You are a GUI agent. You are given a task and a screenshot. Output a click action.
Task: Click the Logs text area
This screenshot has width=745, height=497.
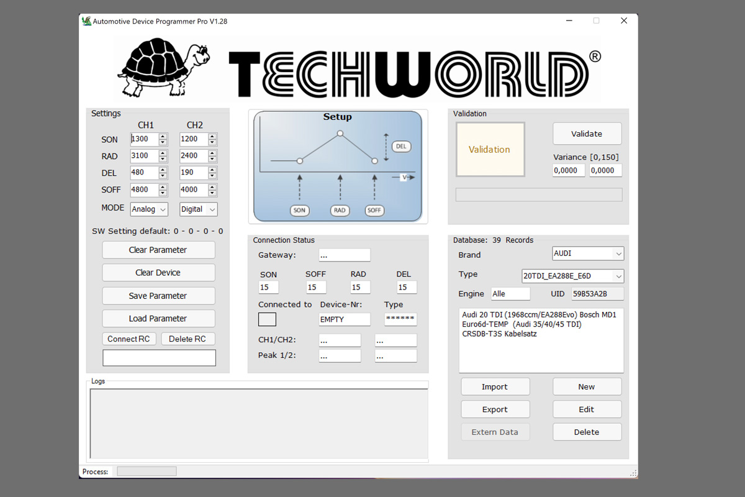259,423
